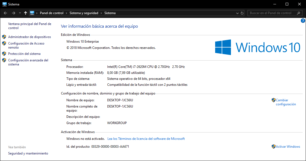Image resolution: width=306 pixels, height=161 pixels.
Task: Refresh the address bar view
Action: click(242, 13)
